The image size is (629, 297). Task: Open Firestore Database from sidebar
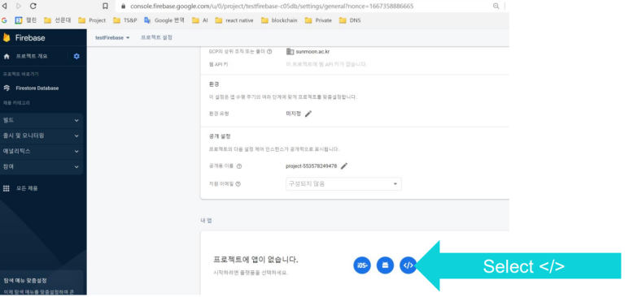31,88
